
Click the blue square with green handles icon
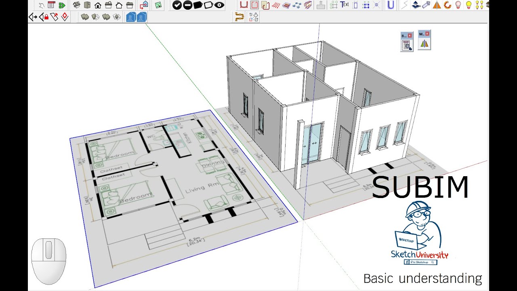[x=366, y=5]
